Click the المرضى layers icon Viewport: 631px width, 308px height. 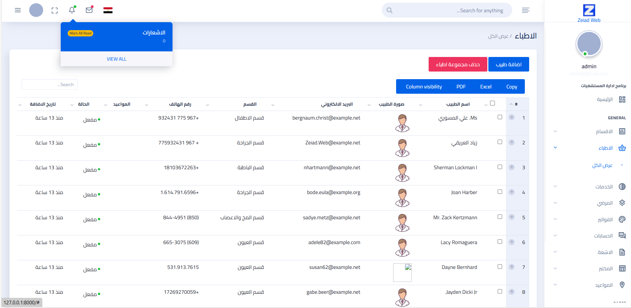(x=622, y=203)
